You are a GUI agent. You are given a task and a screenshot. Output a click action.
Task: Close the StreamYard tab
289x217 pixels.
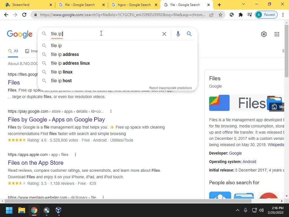click(x=51, y=5)
